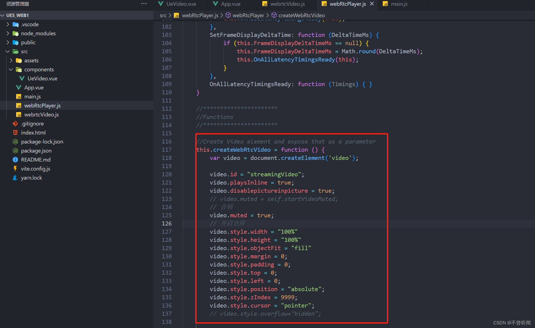Click the info icon next to README.md
The width and height of the screenshot is (535, 328).
[15, 159]
